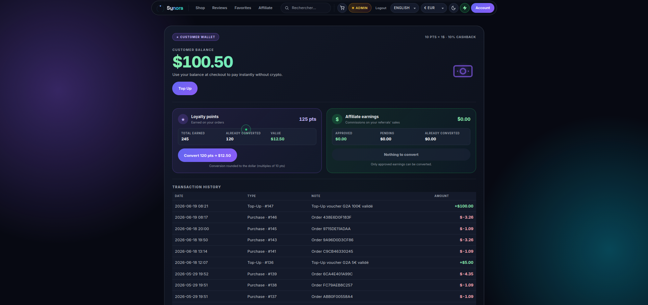Click the ADMIN badge button
The width and height of the screenshot is (648, 305).
pos(360,8)
